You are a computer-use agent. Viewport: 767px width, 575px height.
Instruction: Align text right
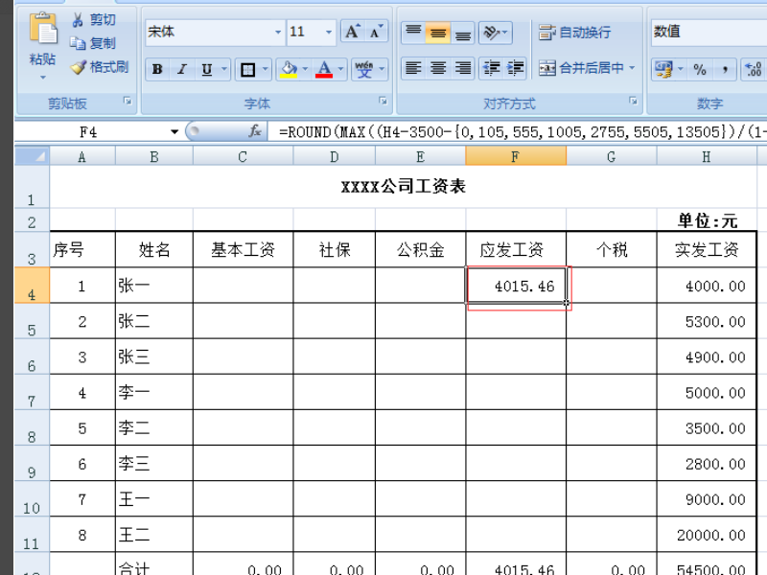coord(463,68)
